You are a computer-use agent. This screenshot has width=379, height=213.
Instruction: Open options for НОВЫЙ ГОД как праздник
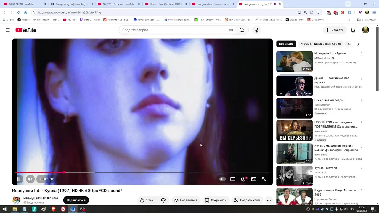(x=362, y=123)
